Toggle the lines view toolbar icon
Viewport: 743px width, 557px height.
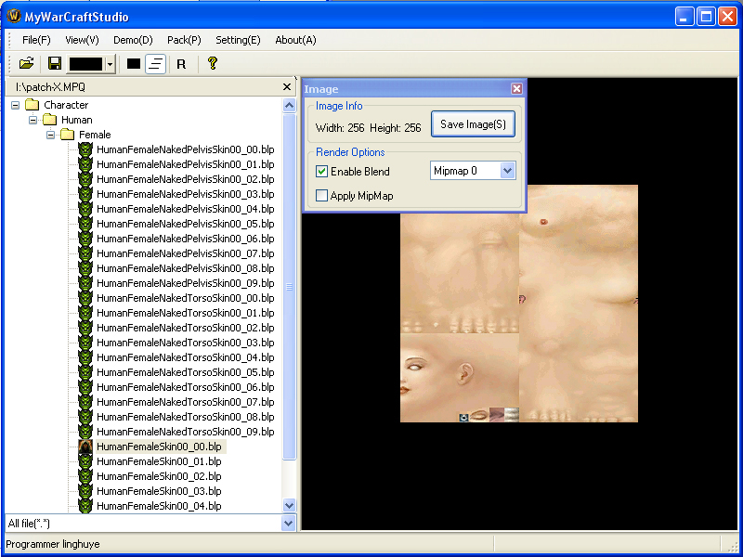pyautogui.click(x=155, y=63)
